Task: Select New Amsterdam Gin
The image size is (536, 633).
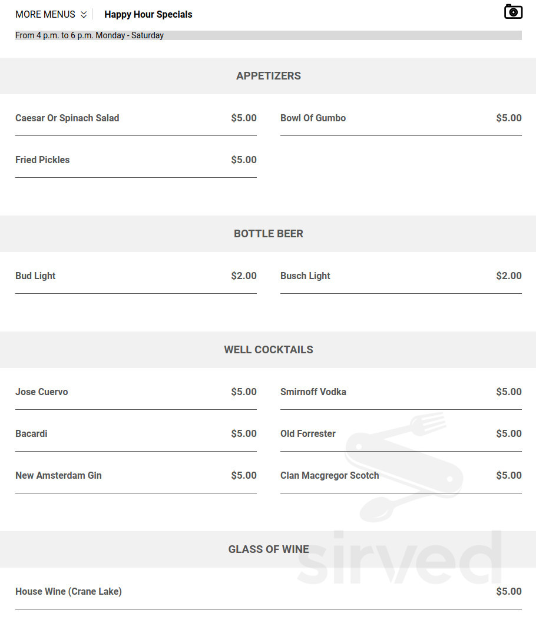Action: click(135, 476)
